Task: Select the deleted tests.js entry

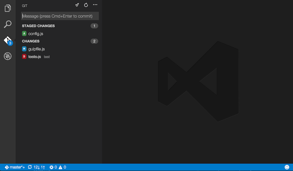Action: pos(34,57)
